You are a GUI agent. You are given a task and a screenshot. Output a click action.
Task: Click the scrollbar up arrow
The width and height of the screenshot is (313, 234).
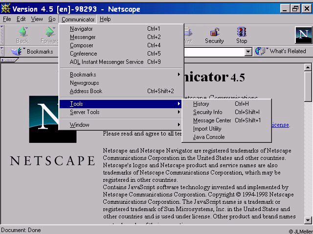pos(308,68)
